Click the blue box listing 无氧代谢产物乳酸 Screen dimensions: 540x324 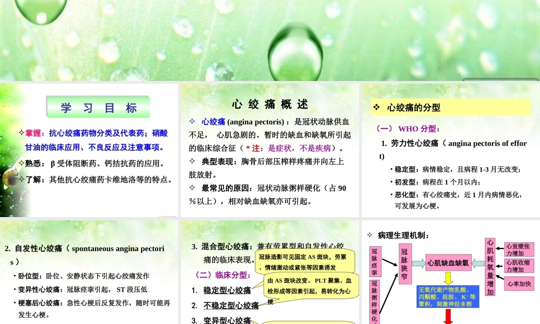click(x=448, y=296)
